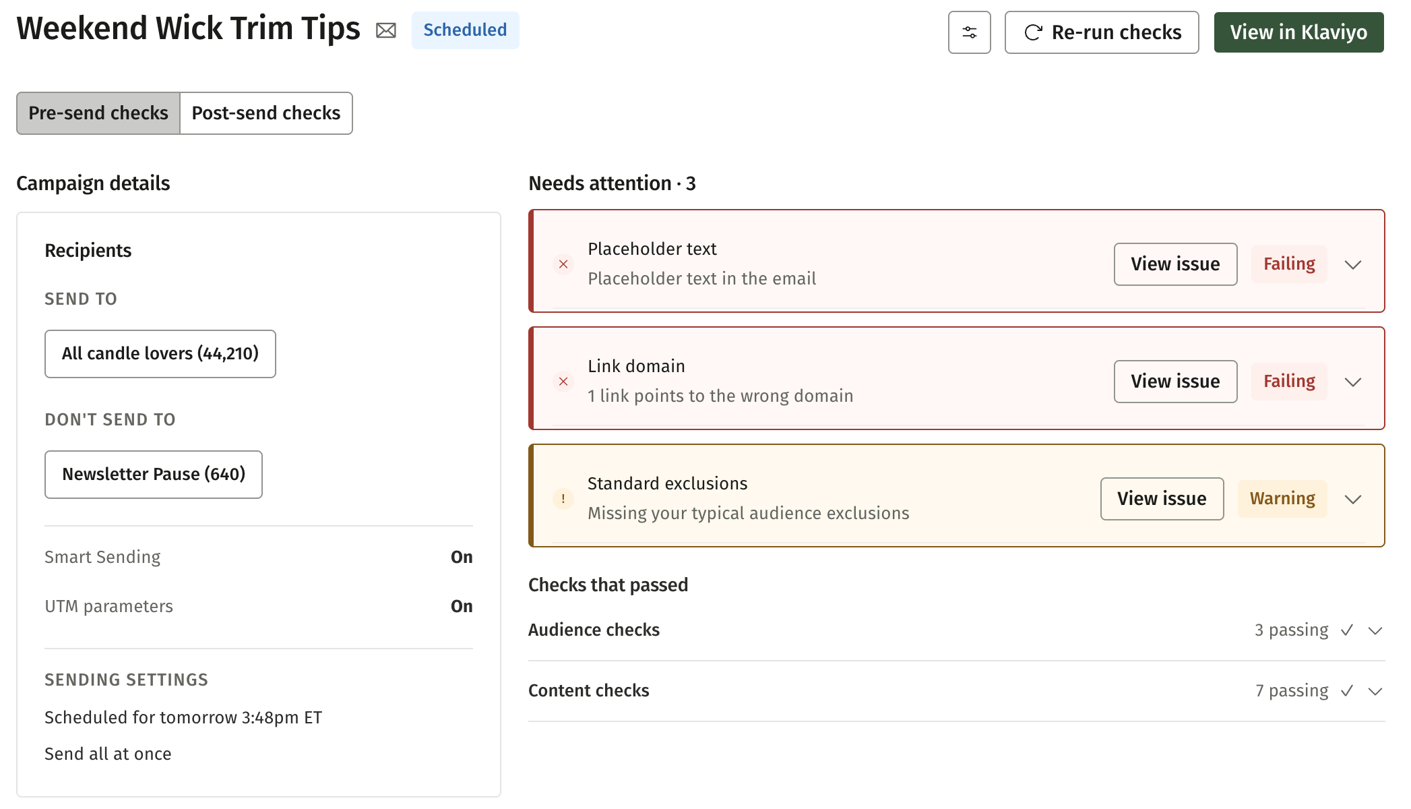Click 'Missing your typical audience exclusions' text
Image resolution: width=1411 pixels, height=809 pixels.
click(x=748, y=514)
